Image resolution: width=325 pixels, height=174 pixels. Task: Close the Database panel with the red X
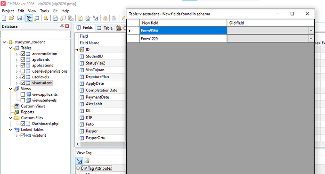coord(67,26)
